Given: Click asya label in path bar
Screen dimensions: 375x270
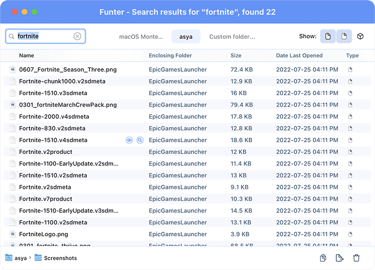Looking at the screenshot, I should [x=21, y=258].
